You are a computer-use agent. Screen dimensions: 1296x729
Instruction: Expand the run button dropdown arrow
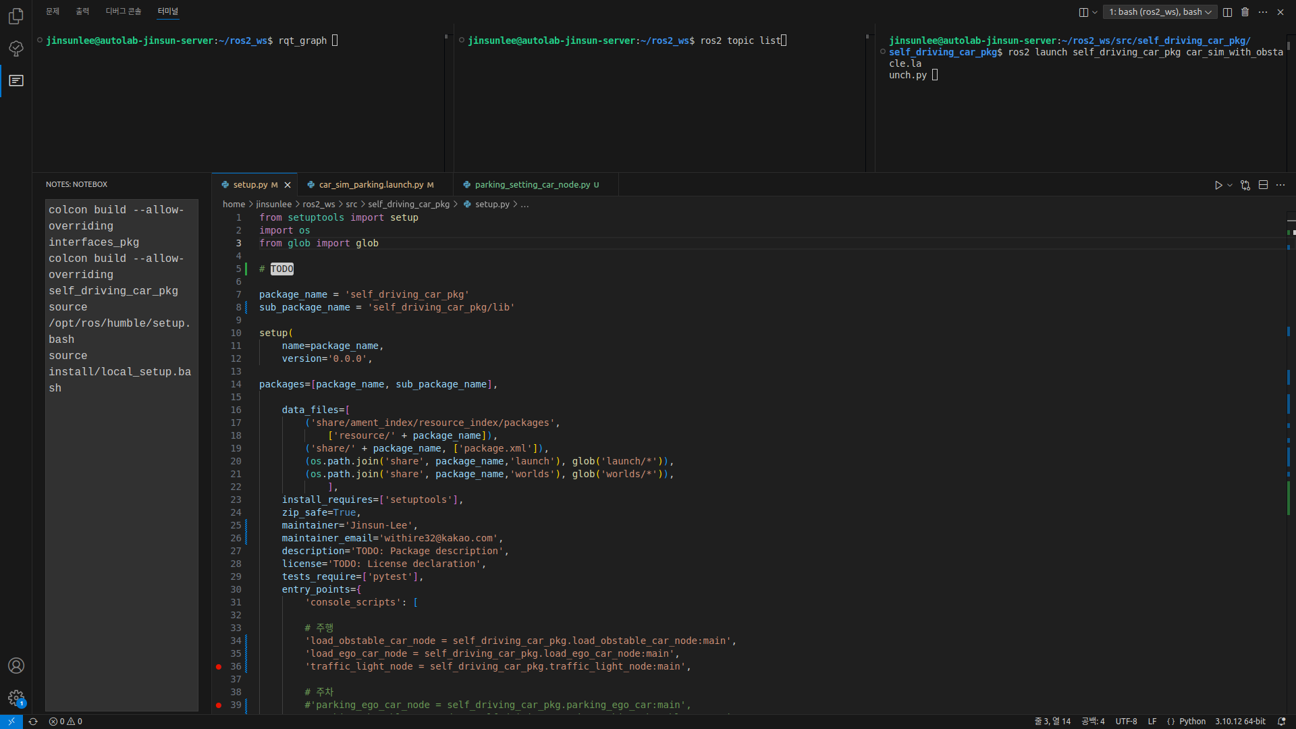pos(1230,185)
